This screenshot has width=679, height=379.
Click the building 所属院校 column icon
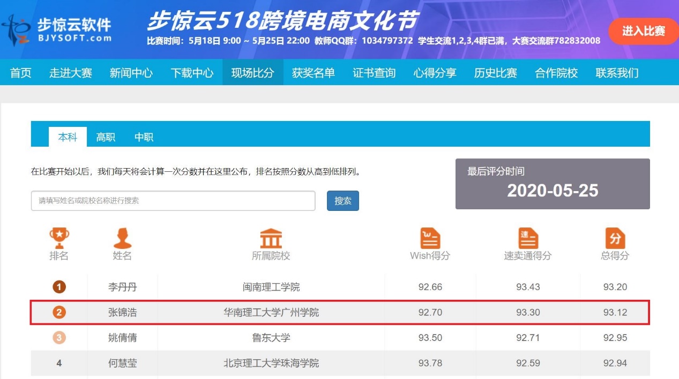(x=271, y=238)
